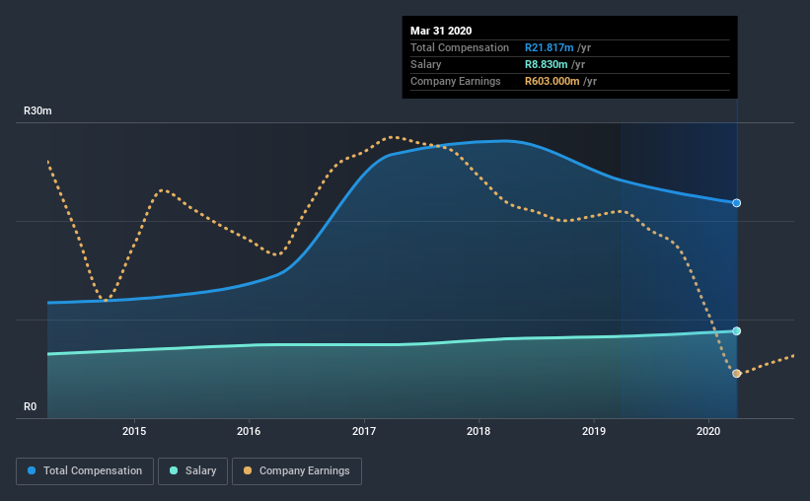The width and height of the screenshot is (810, 501).
Task: Click the R603.000m earnings value
Action: pos(552,81)
